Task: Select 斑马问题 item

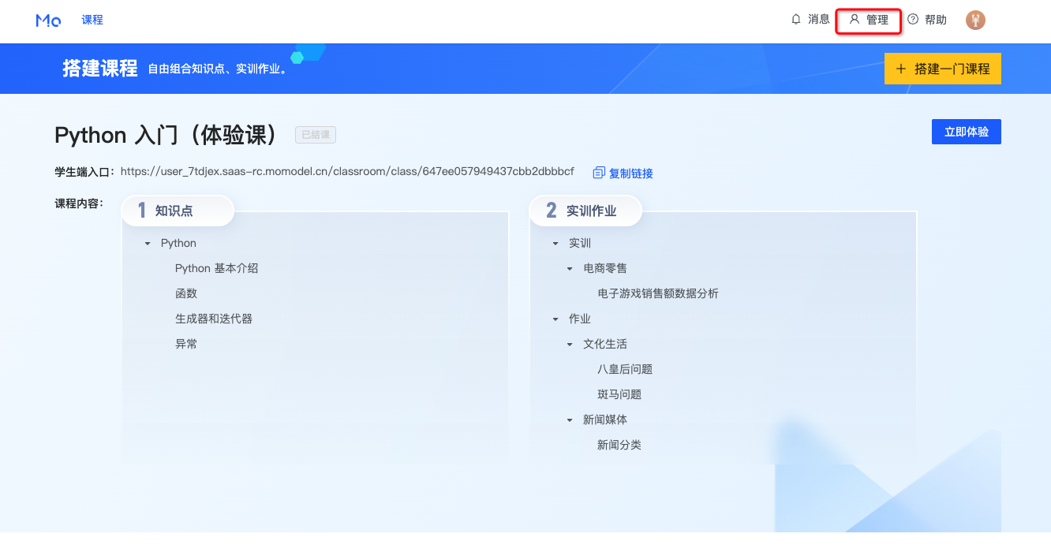Action: click(619, 394)
